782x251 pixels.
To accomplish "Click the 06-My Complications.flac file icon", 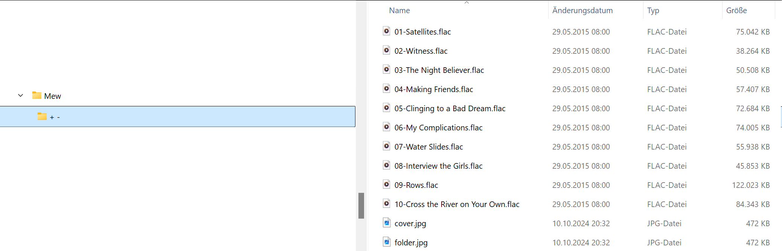I will pos(387,127).
